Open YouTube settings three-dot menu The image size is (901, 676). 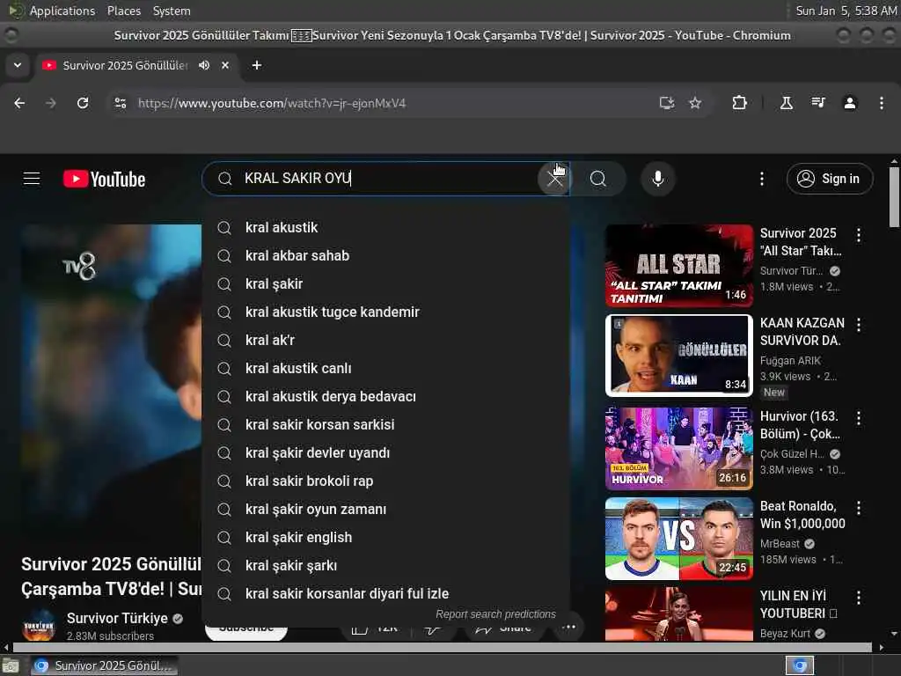click(762, 179)
